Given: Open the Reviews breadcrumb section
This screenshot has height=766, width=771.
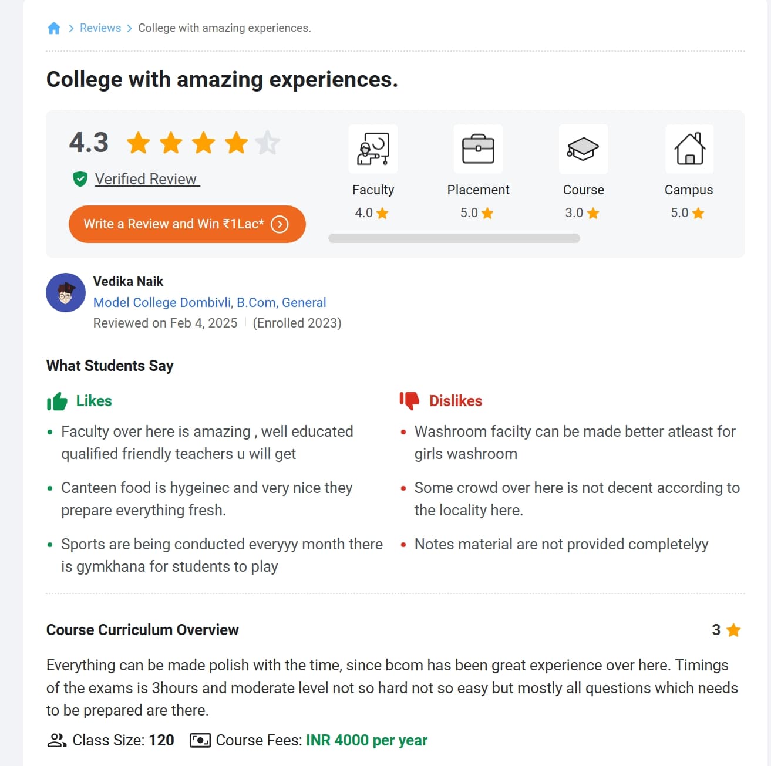Looking at the screenshot, I should pos(100,28).
